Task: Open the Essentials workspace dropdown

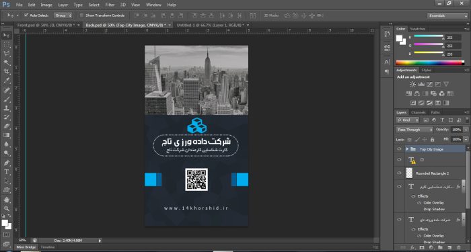Action: click(x=447, y=15)
